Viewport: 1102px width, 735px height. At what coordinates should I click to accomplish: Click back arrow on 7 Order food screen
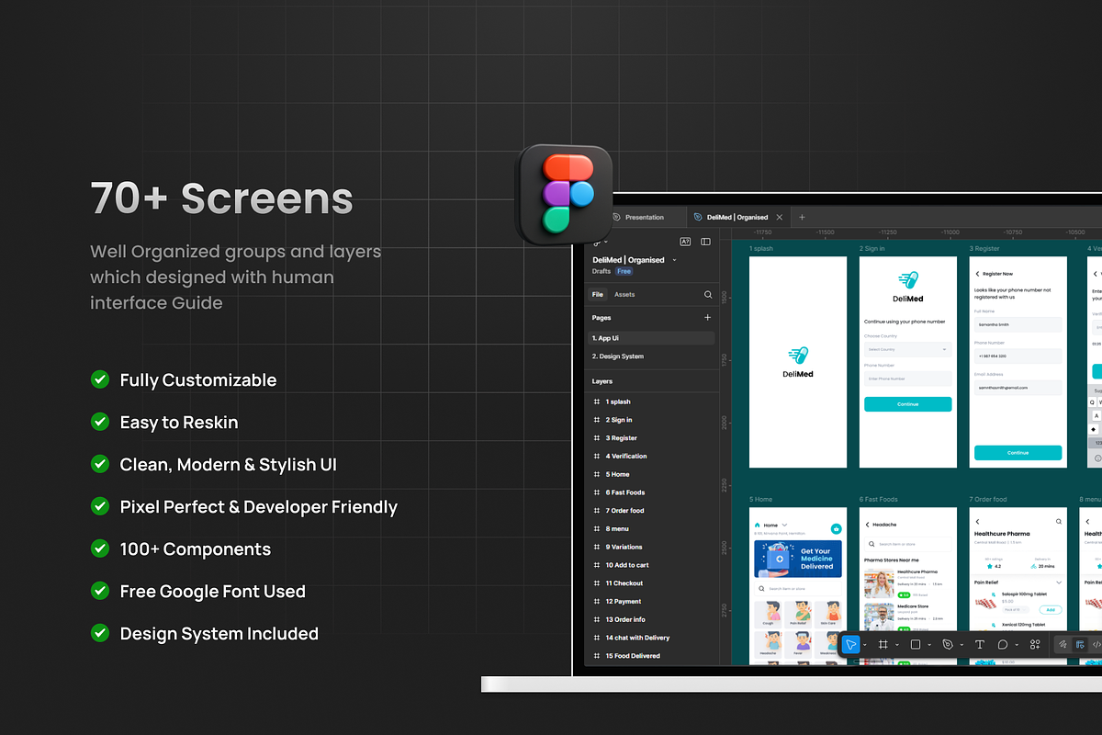pyautogui.click(x=977, y=522)
